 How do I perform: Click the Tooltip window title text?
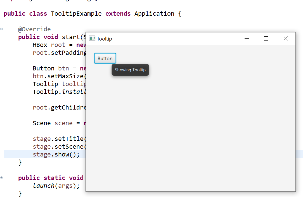pos(104,39)
